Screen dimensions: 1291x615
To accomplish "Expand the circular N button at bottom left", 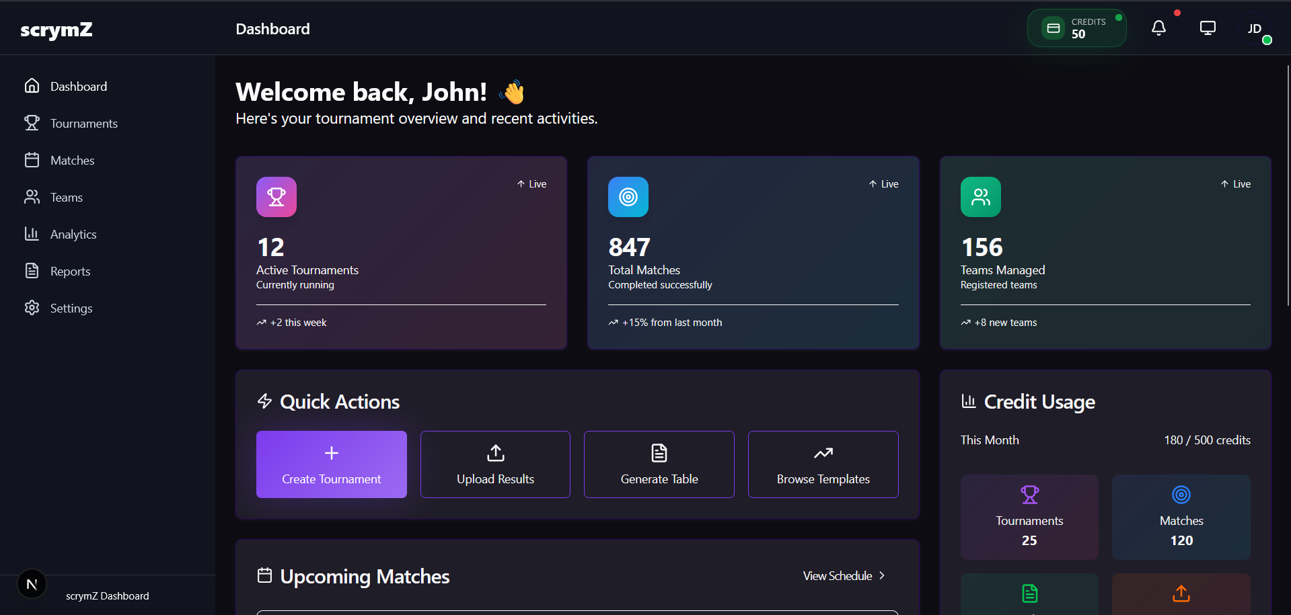I will tap(32, 584).
